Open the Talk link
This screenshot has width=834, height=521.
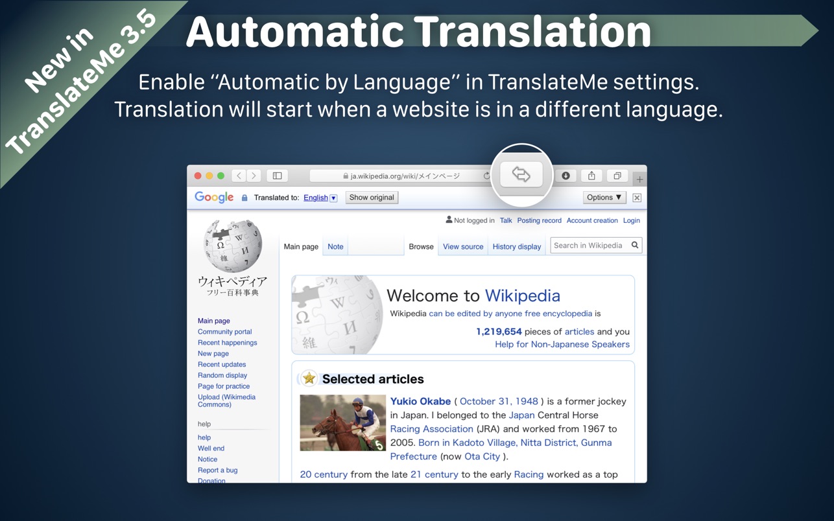coord(506,220)
